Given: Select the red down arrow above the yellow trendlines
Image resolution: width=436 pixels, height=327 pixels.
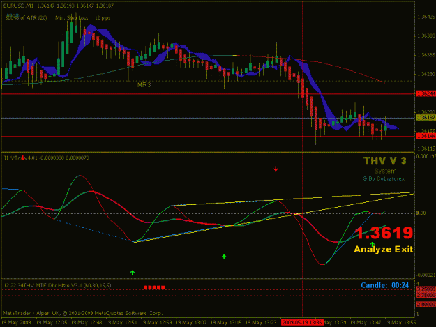Looking at the screenshot, I should click(276, 169).
